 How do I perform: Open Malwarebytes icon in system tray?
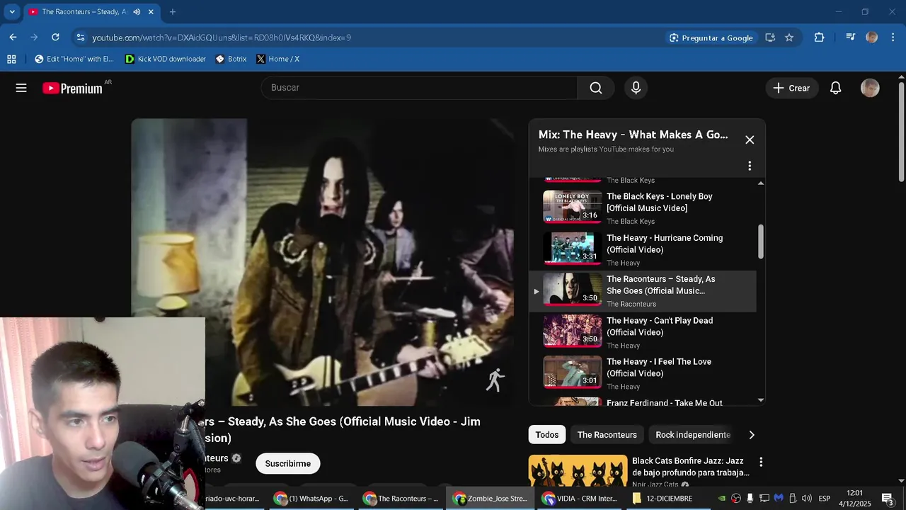[779, 499]
